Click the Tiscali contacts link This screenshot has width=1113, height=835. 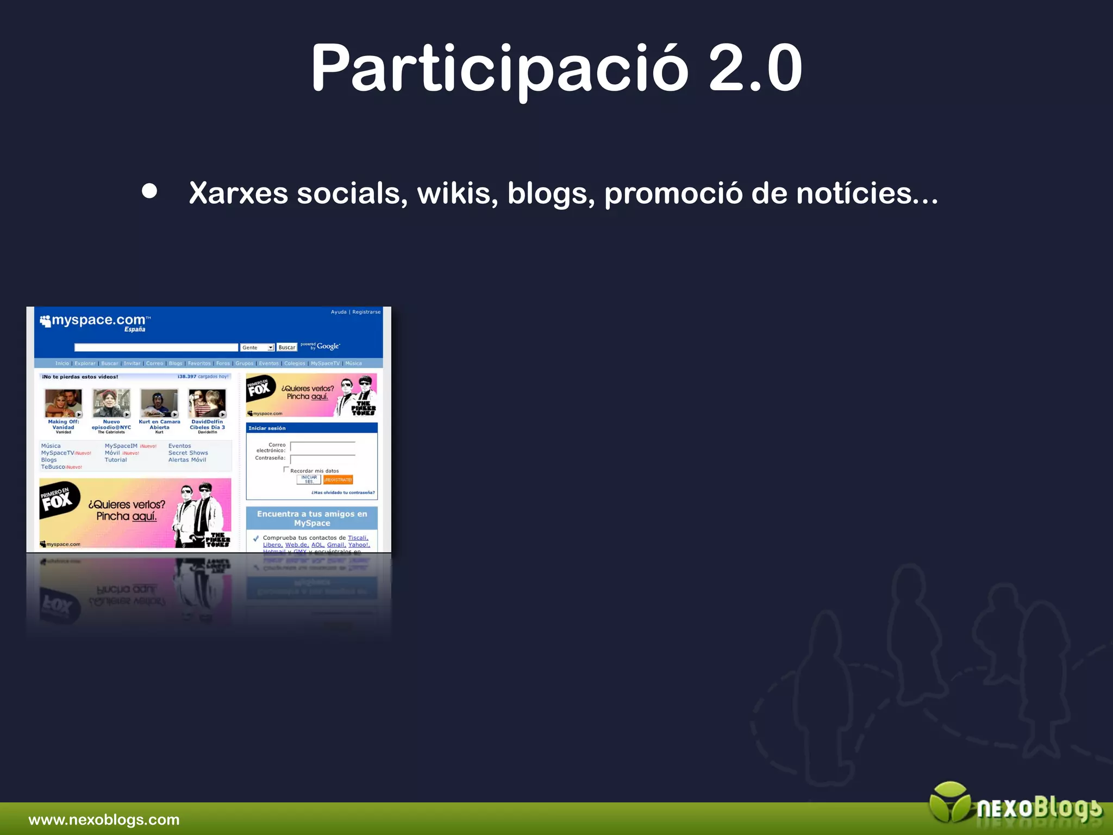(x=358, y=538)
